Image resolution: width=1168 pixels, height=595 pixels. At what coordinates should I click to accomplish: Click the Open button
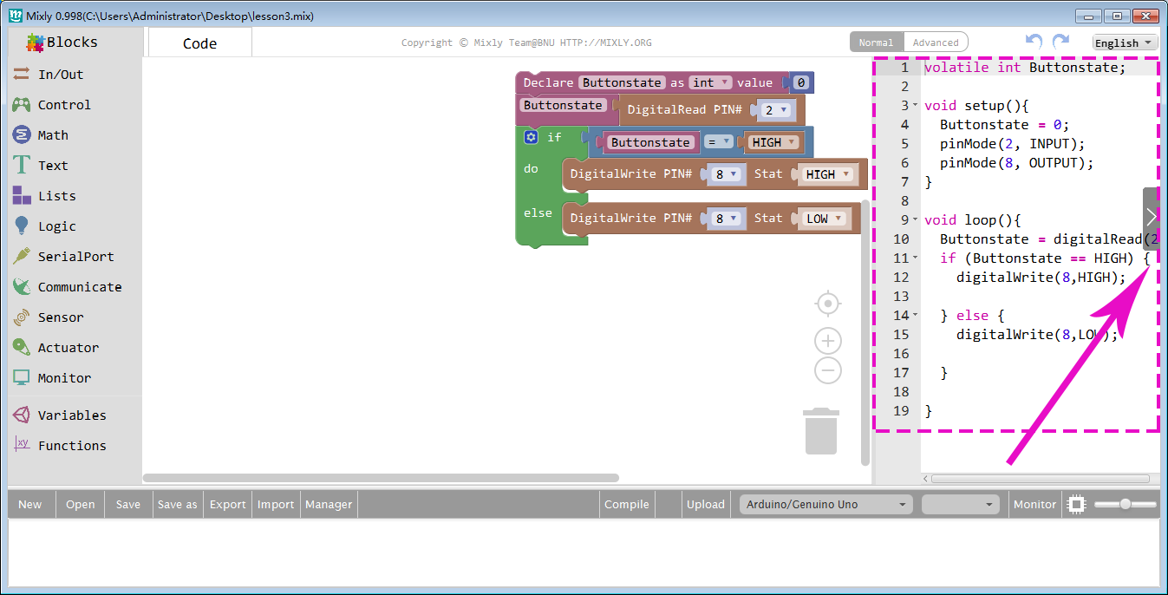(x=81, y=504)
